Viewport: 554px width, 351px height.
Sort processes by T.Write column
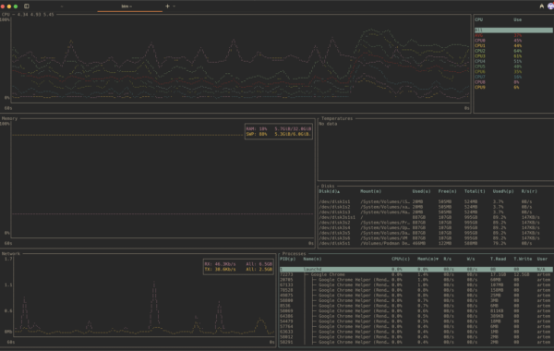tap(523, 259)
